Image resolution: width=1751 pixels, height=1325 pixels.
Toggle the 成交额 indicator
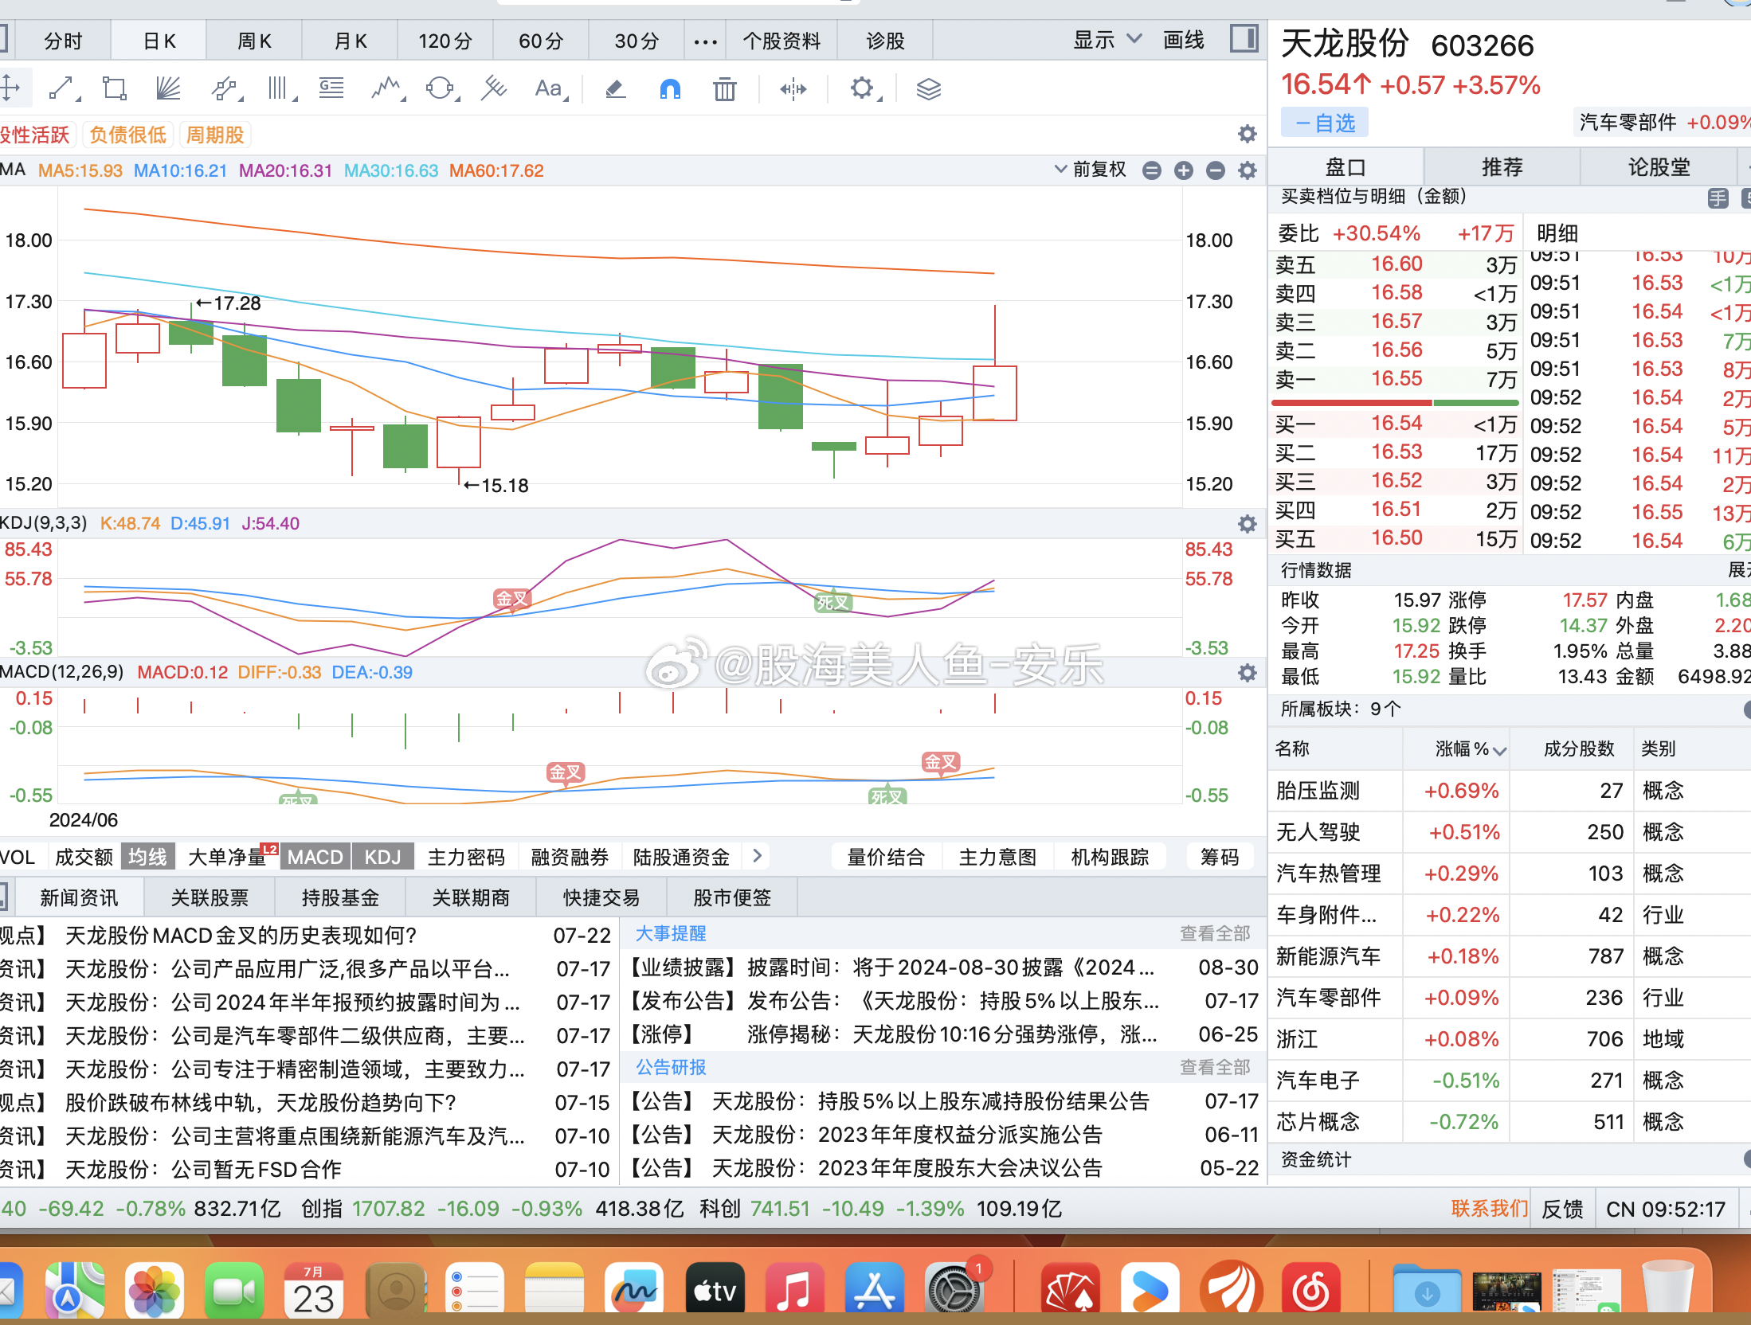(x=84, y=857)
